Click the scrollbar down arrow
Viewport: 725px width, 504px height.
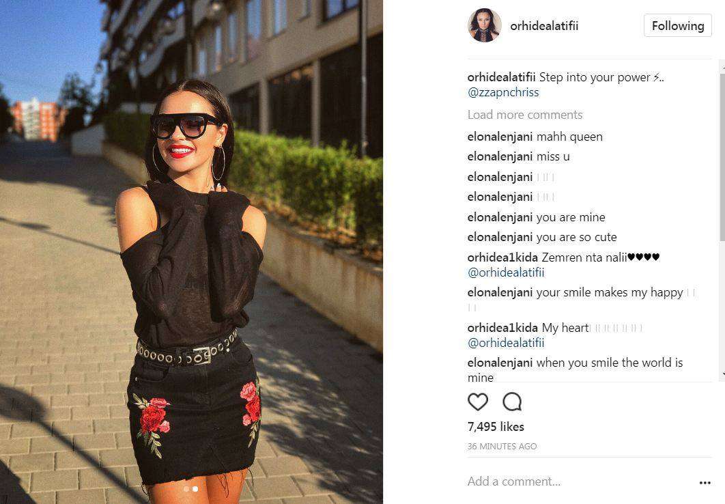pyautogui.click(x=722, y=374)
